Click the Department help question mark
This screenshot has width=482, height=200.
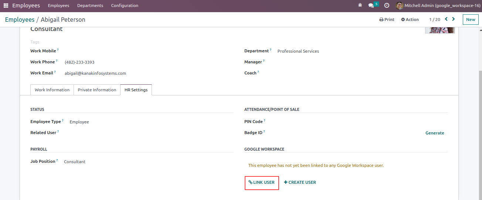point(271,50)
